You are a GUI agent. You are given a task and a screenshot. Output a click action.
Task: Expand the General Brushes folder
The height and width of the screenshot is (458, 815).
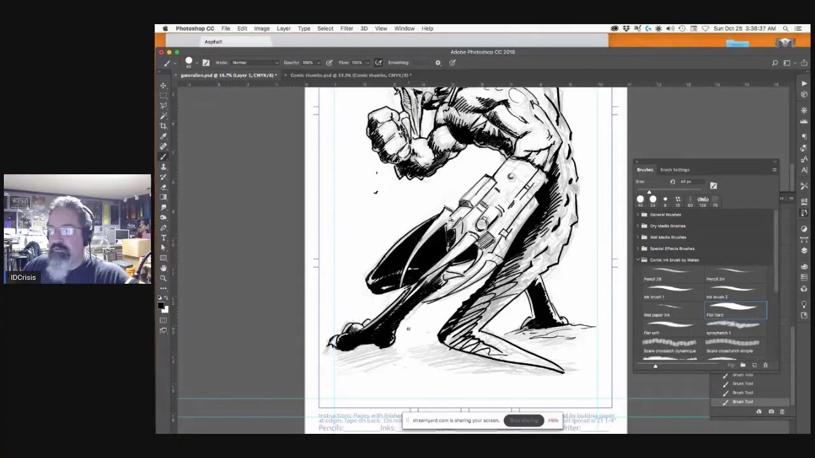click(638, 214)
